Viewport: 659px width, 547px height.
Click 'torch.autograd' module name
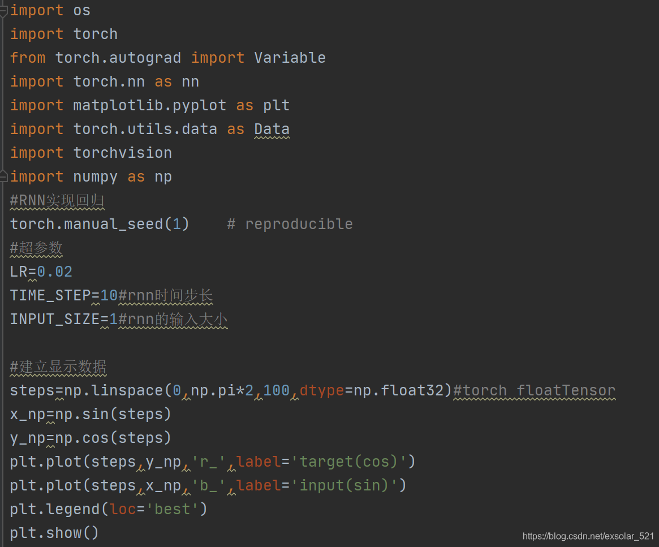tap(118, 58)
